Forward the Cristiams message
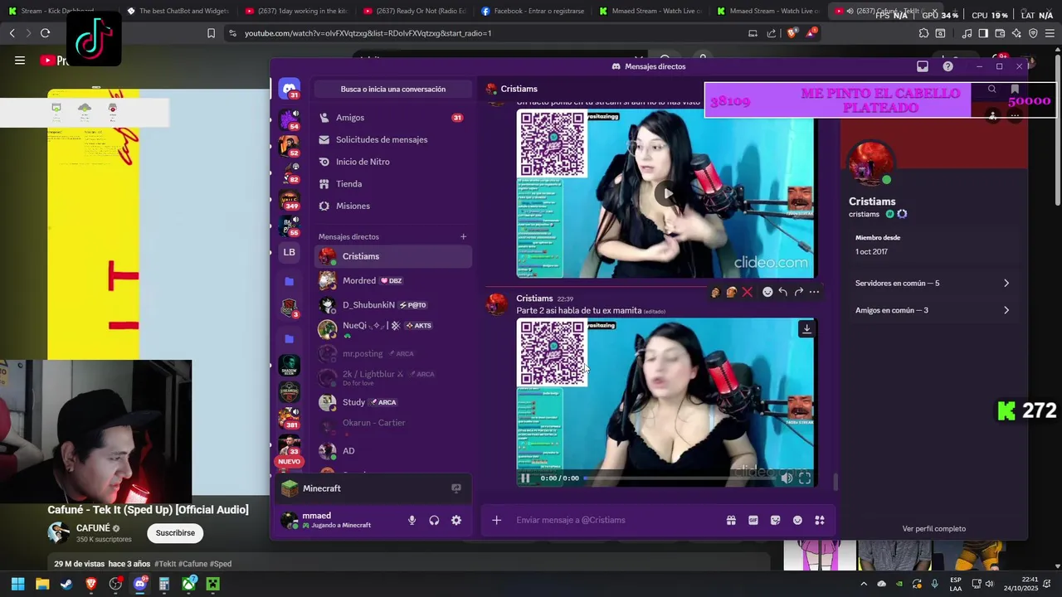Image resolution: width=1062 pixels, height=597 pixels. [798, 292]
